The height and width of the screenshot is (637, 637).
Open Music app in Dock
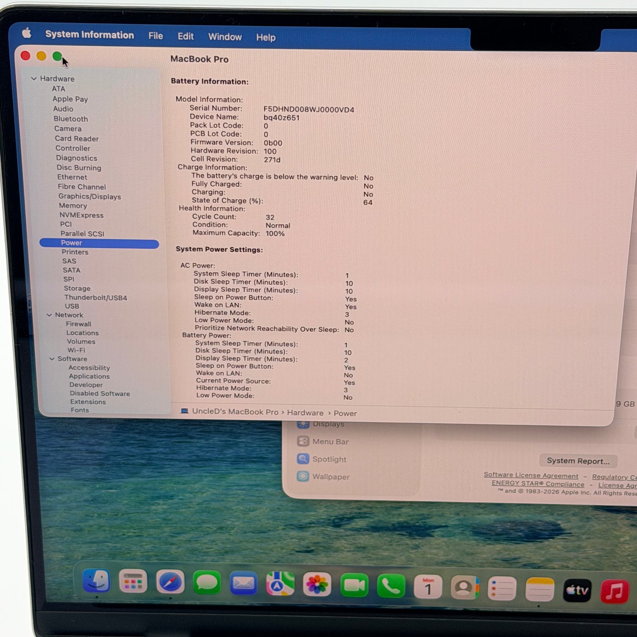(615, 591)
